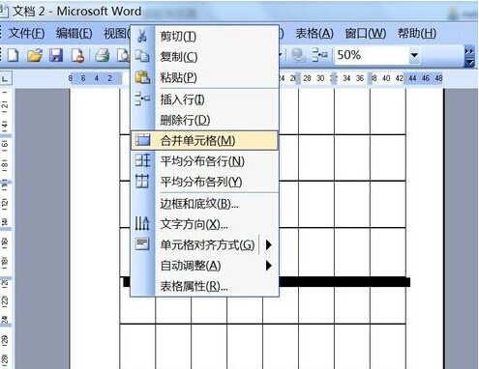Open 文字方向(X)... menu entry

tap(204, 224)
